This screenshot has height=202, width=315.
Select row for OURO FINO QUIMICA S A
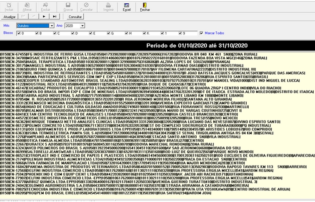click(x=128, y=69)
